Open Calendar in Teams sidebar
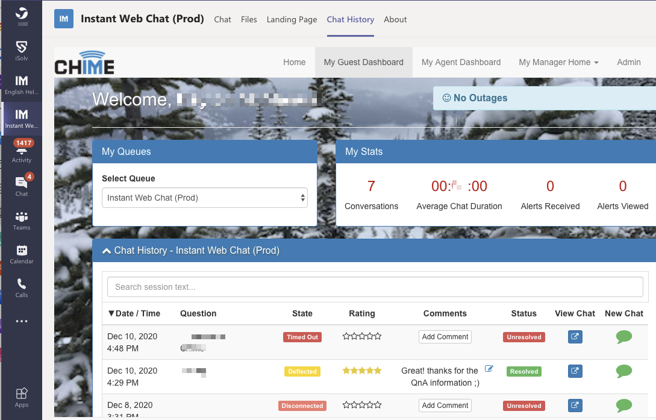The height and width of the screenshot is (420, 656). tap(21, 254)
